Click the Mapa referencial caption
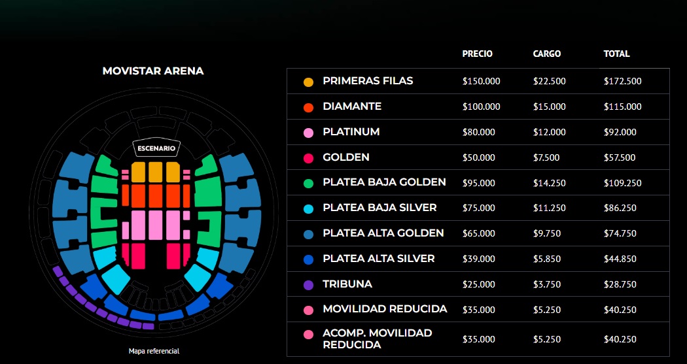 tap(154, 352)
